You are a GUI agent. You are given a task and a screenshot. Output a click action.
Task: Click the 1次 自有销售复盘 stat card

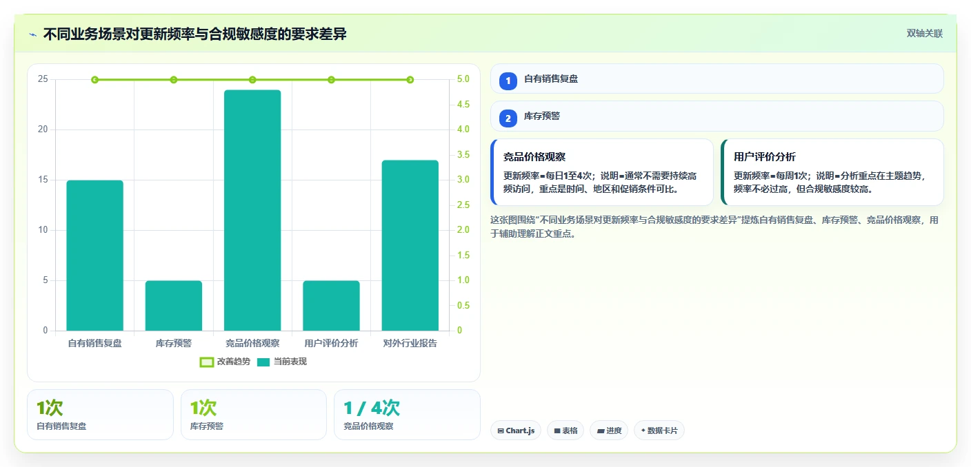tap(100, 415)
